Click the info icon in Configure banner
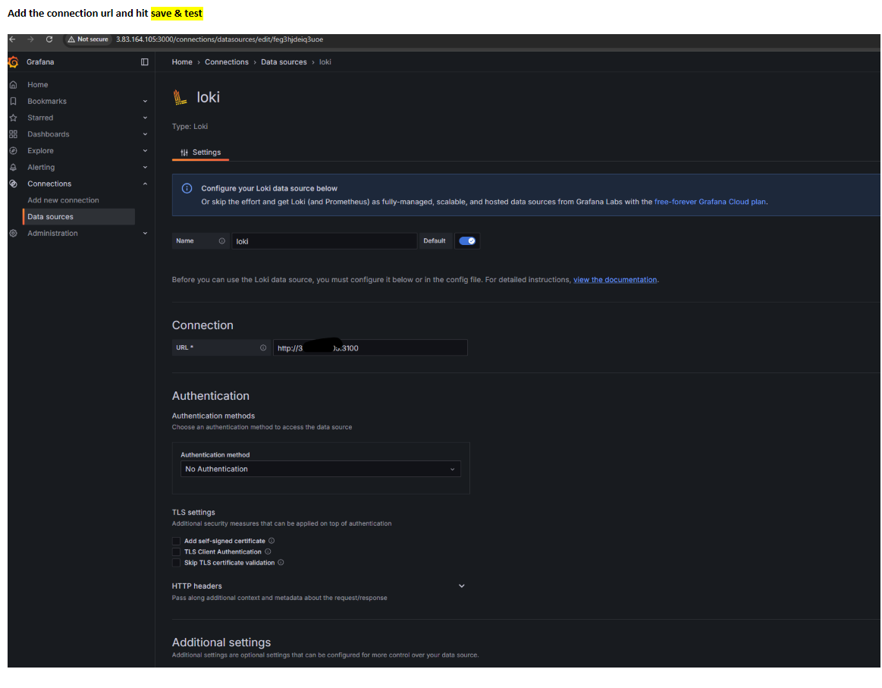Image resolution: width=882 pixels, height=688 pixels. pos(187,188)
